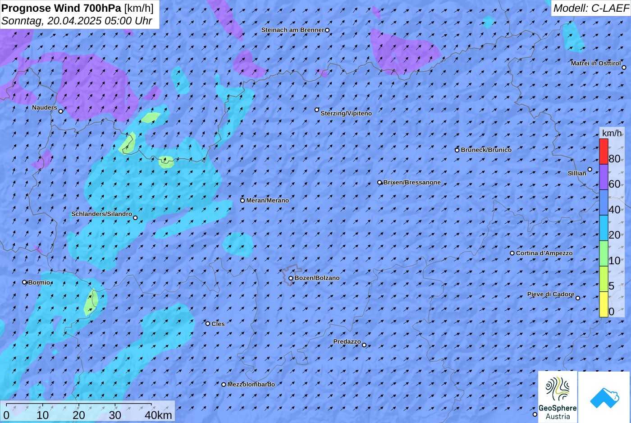Select the Meran/Merano location marker

click(242, 201)
